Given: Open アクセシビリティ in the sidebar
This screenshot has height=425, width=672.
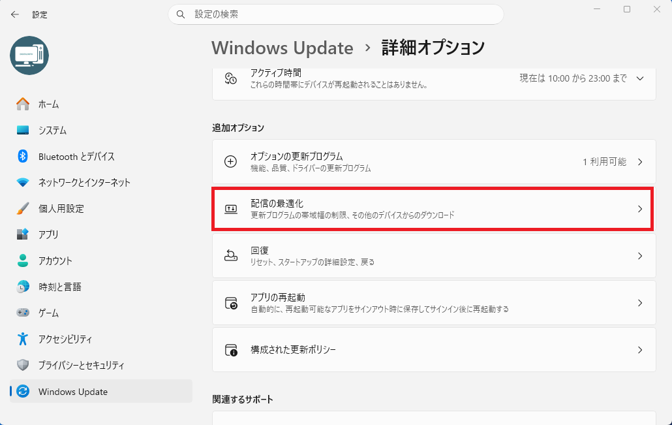Looking at the screenshot, I should pyautogui.click(x=101, y=339).
